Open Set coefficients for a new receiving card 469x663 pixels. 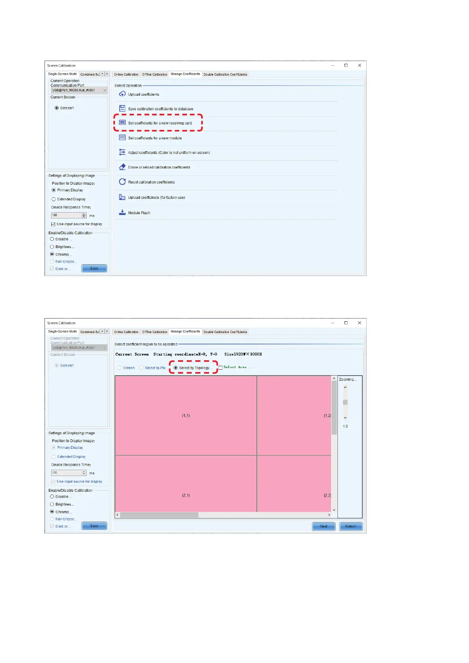tap(159, 123)
